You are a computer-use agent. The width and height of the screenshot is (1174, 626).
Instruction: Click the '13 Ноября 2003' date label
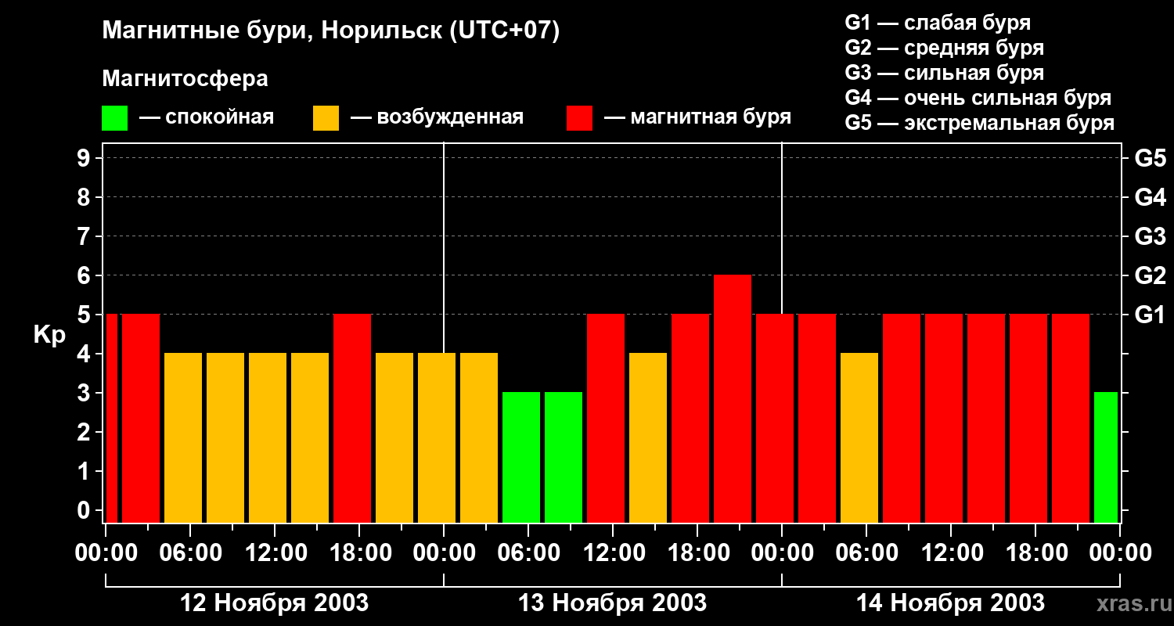[612, 603]
